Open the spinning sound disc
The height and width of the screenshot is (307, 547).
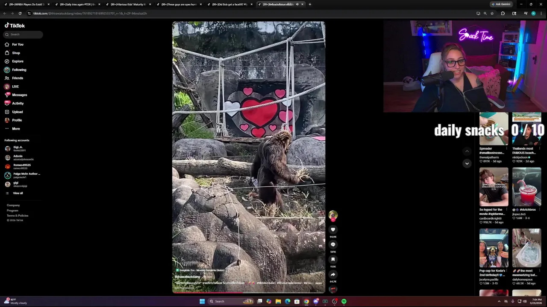[x=333, y=289]
